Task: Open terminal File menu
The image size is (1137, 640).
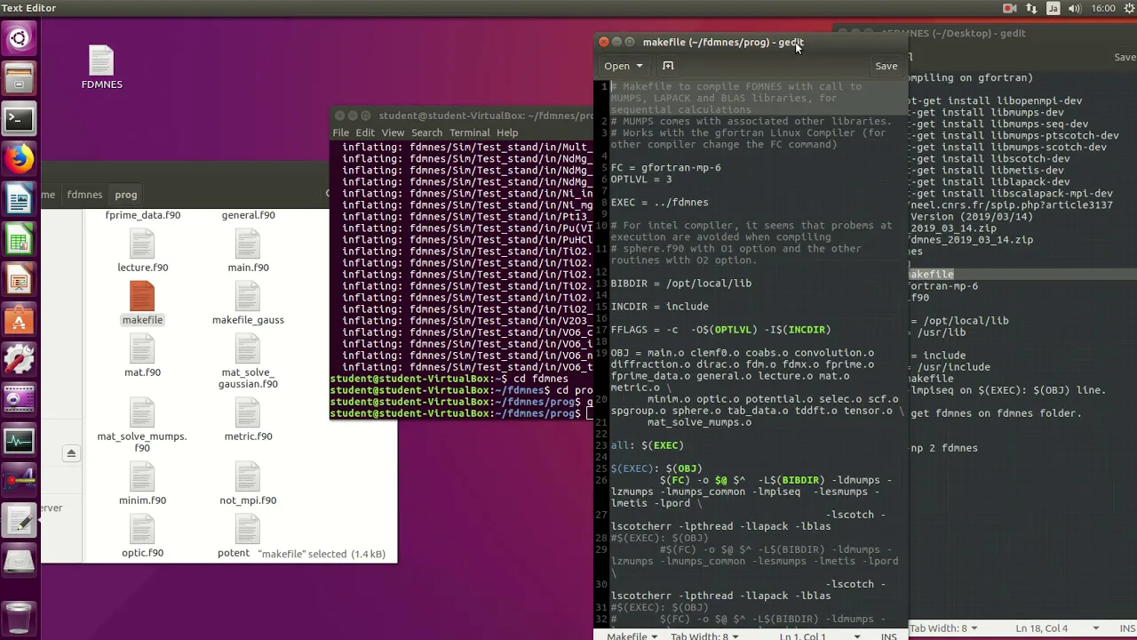Action: [340, 132]
